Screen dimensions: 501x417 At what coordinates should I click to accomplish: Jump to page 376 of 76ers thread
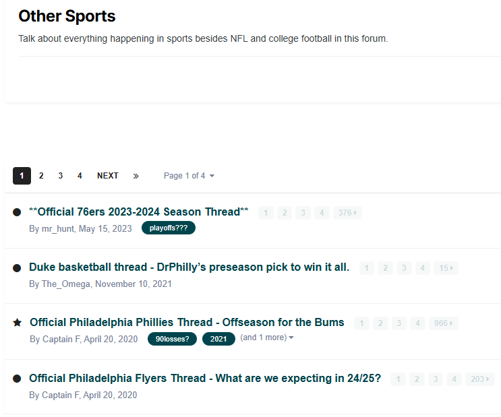tap(347, 213)
